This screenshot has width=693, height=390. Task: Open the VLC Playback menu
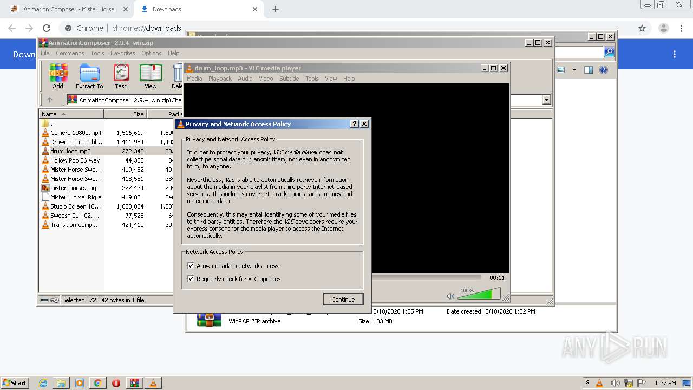[x=220, y=79]
